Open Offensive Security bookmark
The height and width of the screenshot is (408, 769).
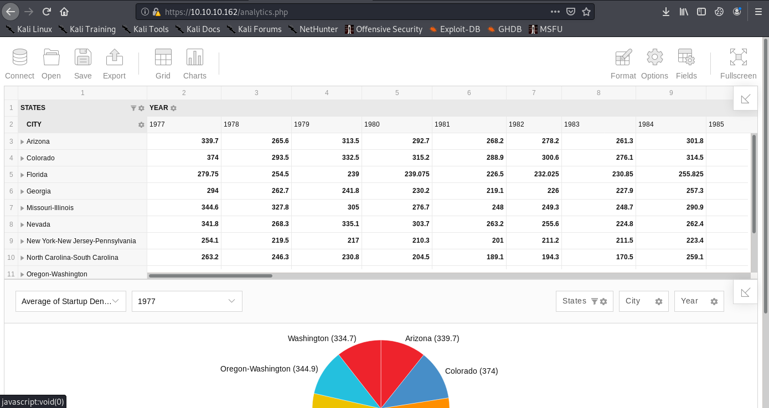click(x=384, y=29)
